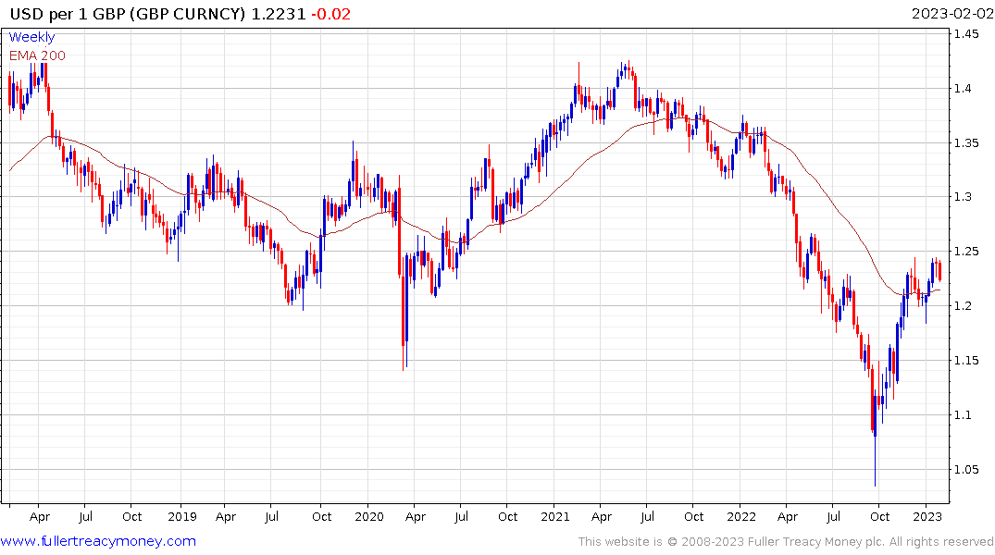
Task: Click the chart title 'USD per 1 GBP (GBP CURNCY)'
Action: (128, 14)
